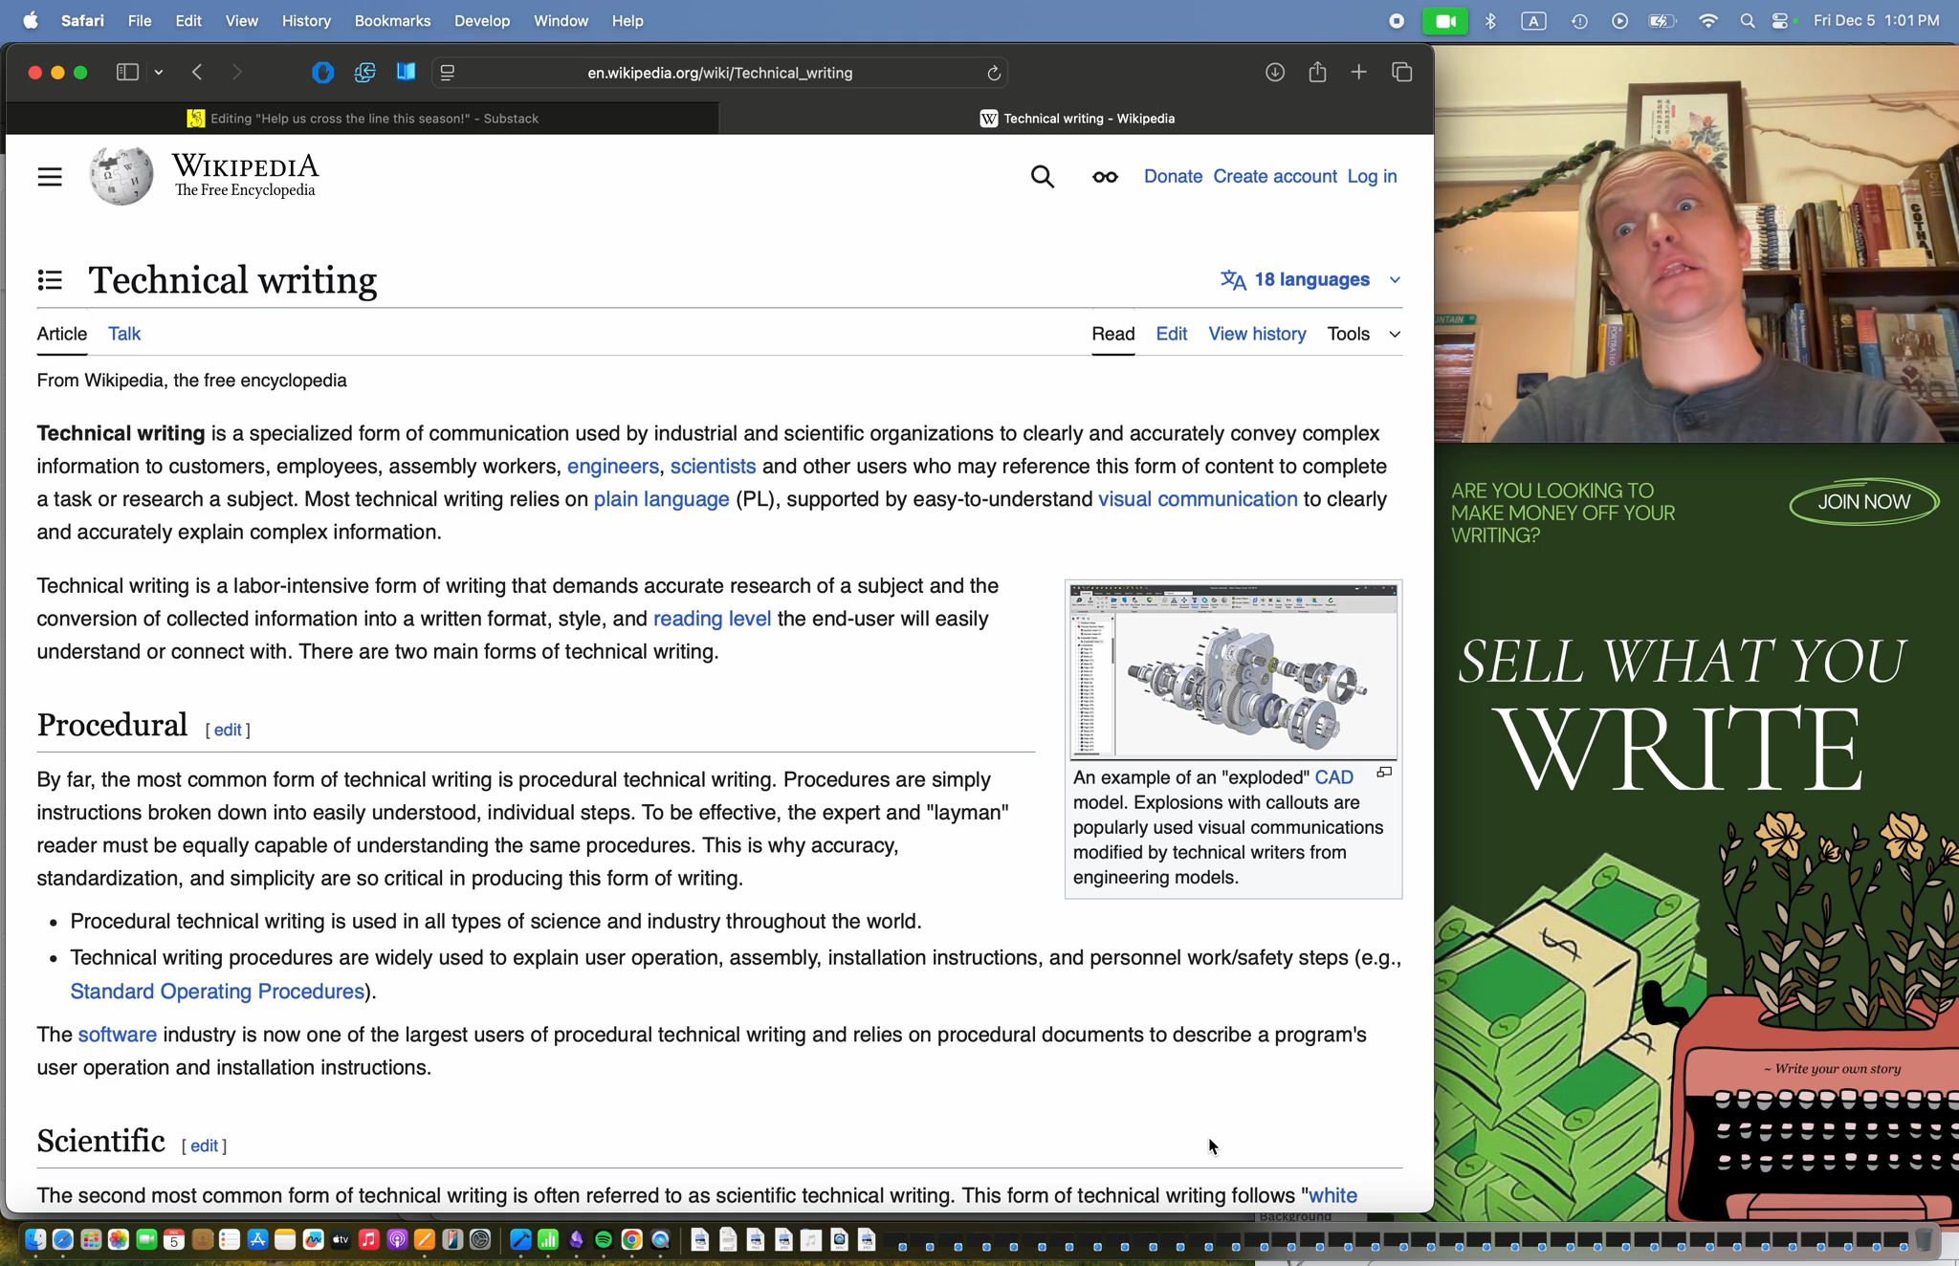Select the Read tab

click(x=1113, y=334)
